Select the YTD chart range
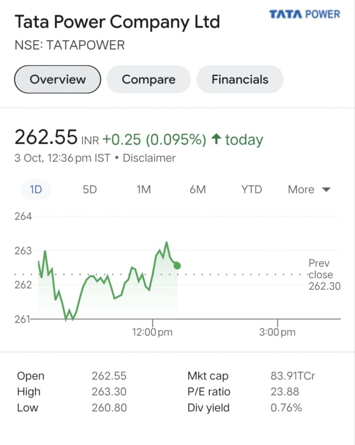355x445 pixels. click(251, 189)
